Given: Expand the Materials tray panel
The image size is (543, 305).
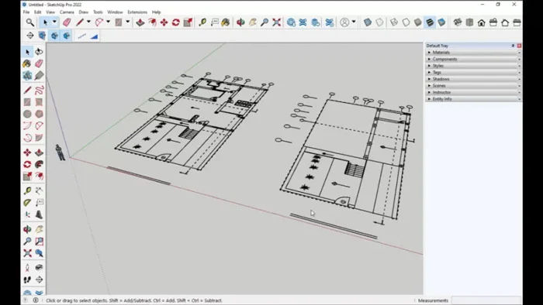Looking at the screenshot, I should (473, 53).
